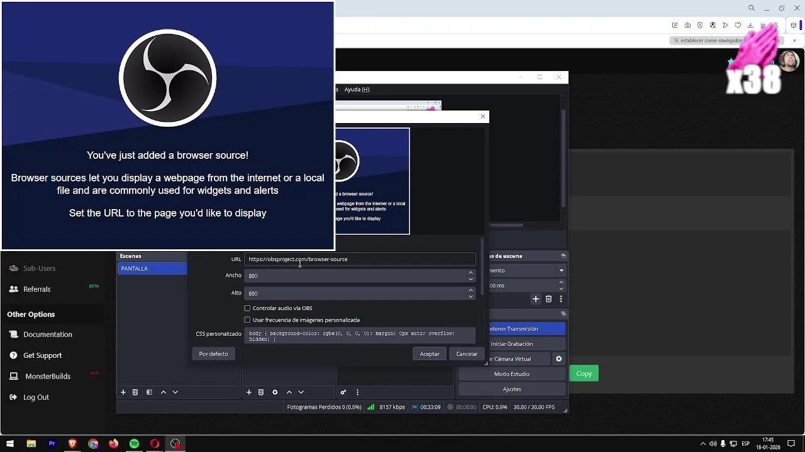Remove the source with the sources trash icon
The height and width of the screenshot is (452, 805).
click(x=261, y=392)
